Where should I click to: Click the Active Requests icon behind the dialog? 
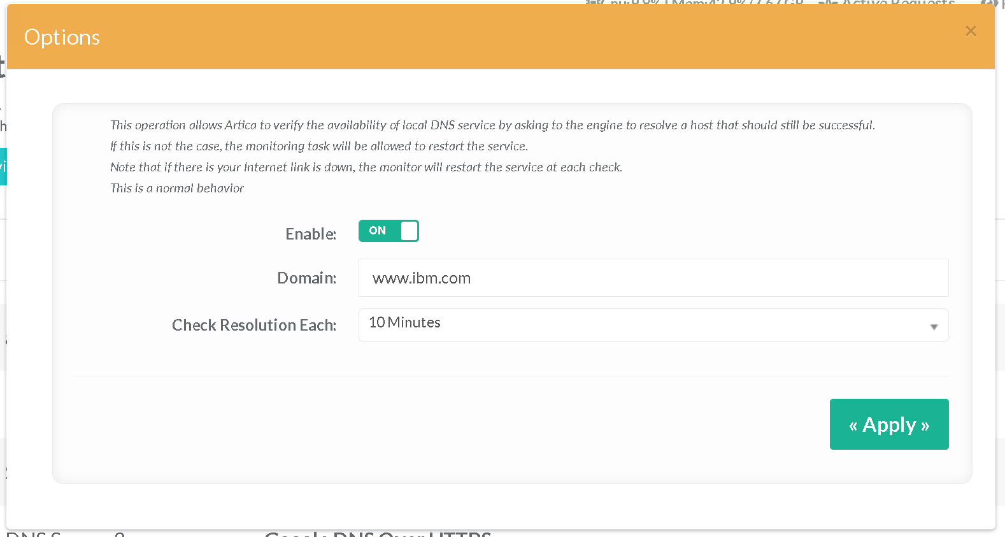tap(827, 3)
